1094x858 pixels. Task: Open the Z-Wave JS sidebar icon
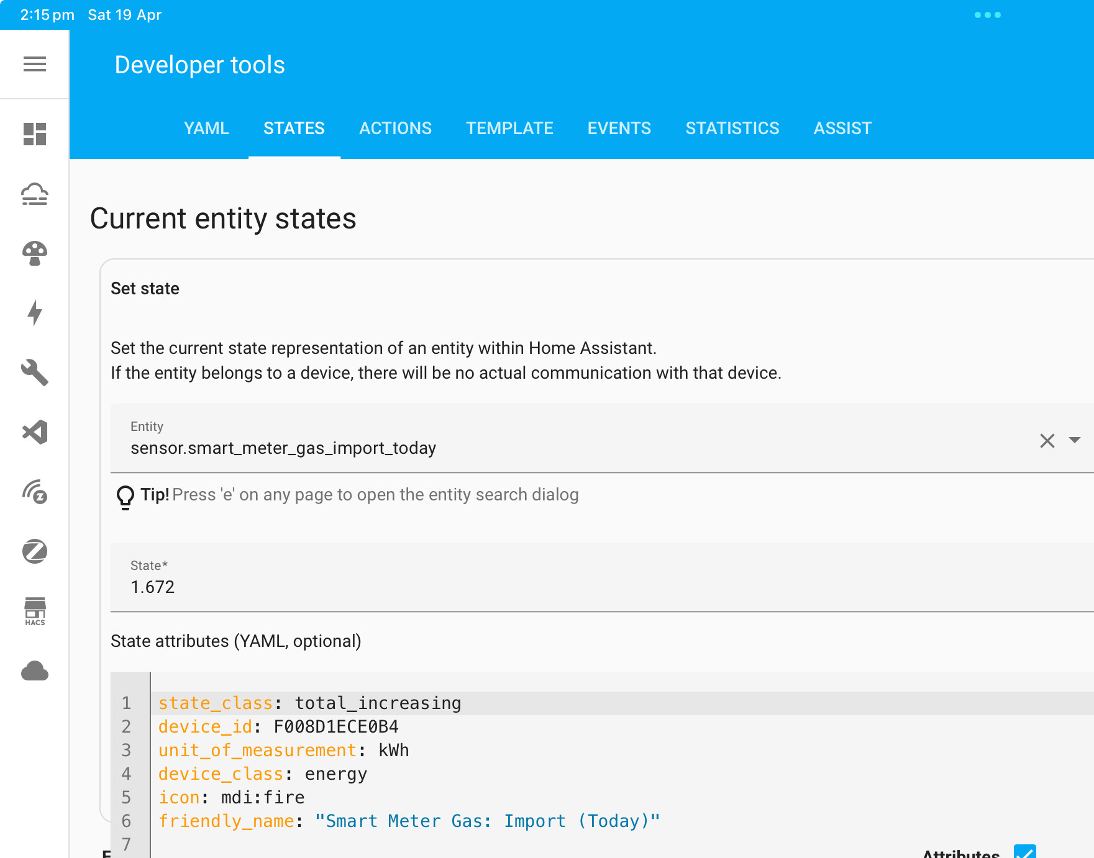(34, 492)
